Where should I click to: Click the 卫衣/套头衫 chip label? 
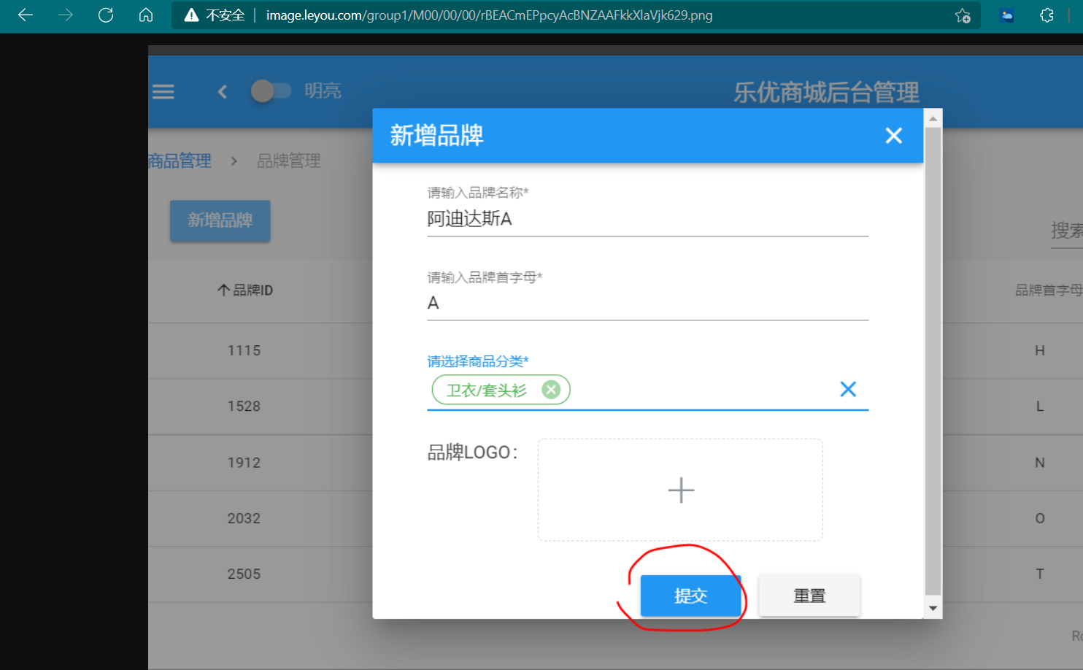coord(486,390)
